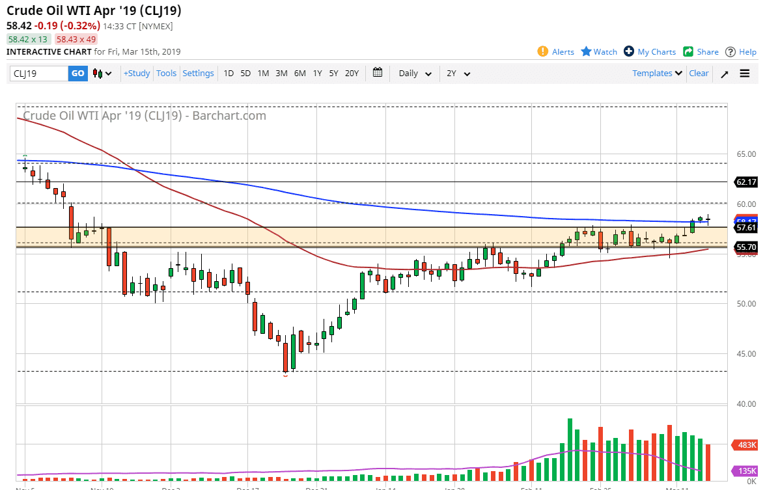The height and width of the screenshot is (490, 765).
Task: Open the Tools menu
Action: [166, 74]
